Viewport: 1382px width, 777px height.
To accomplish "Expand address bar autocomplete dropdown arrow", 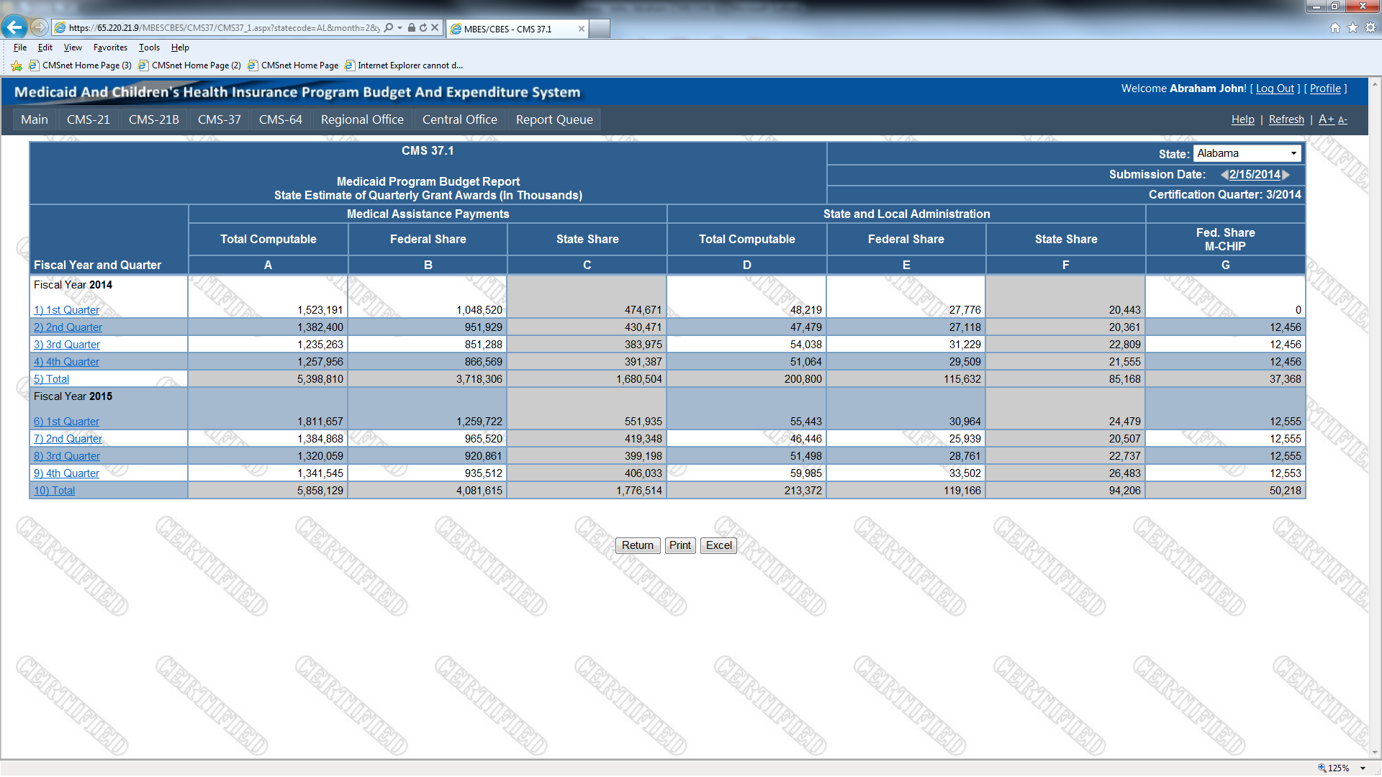I will [x=400, y=27].
